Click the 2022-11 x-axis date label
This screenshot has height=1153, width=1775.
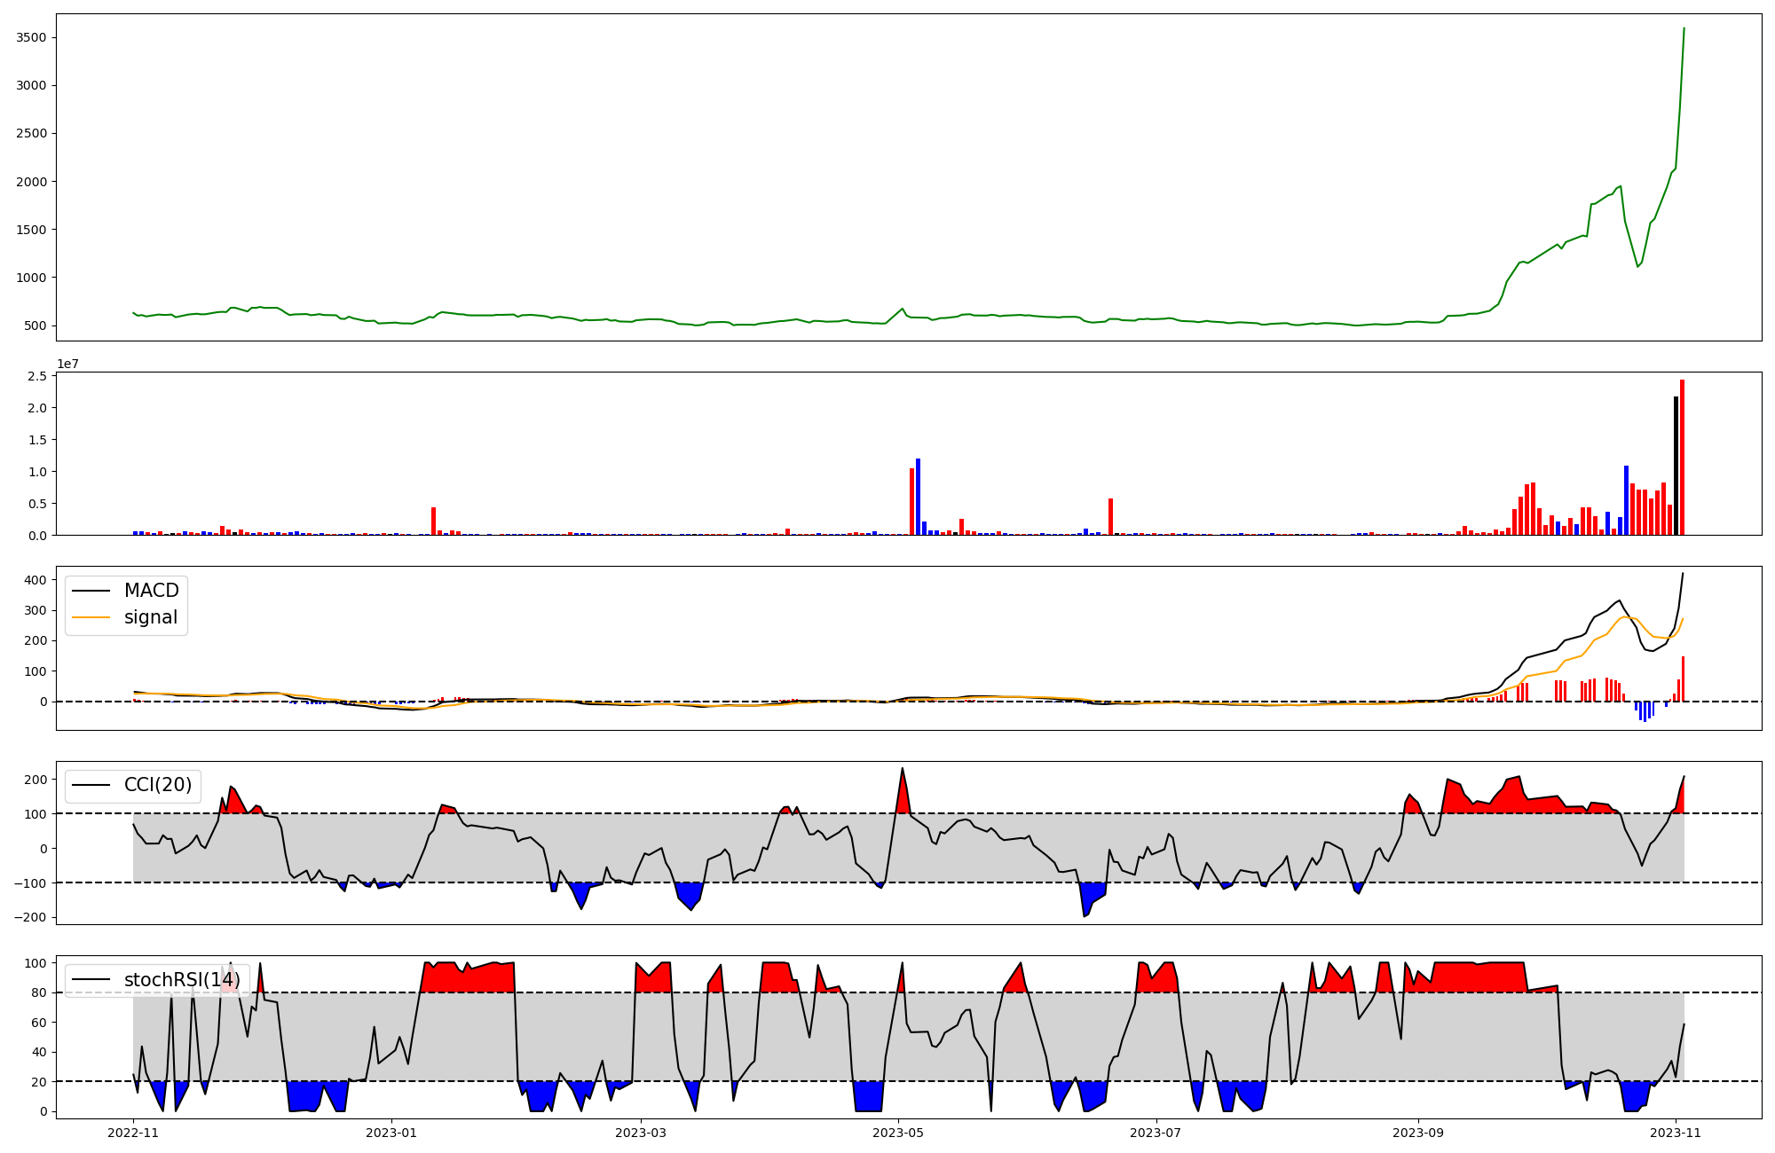coord(133,1133)
